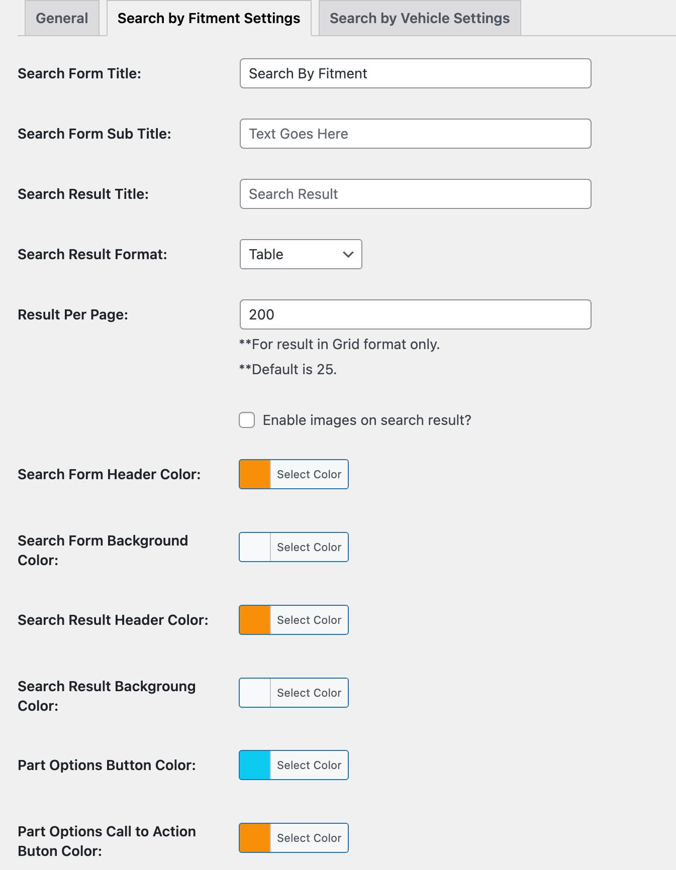This screenshot has height=870, width=676.
Task: Click the Result Per Page input field
Action: (x=415, y=314)
